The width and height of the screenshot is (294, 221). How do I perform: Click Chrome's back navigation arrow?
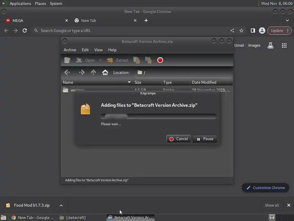tap(6, 31)
